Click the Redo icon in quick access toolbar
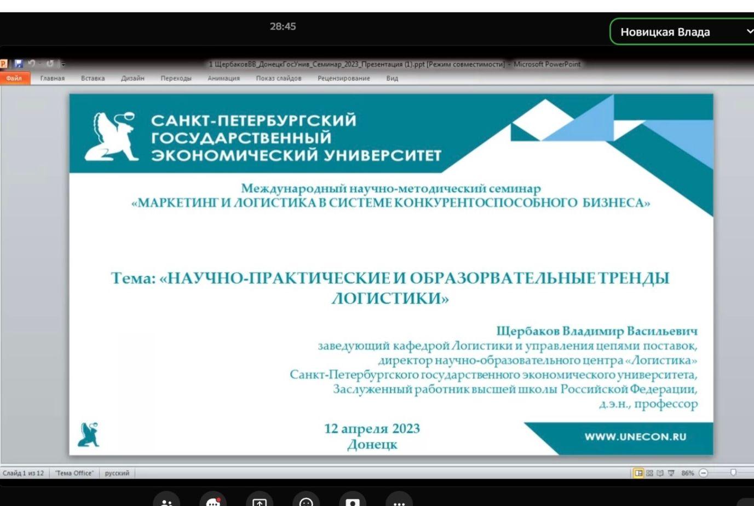754x506 pixels. pos(50,63)
